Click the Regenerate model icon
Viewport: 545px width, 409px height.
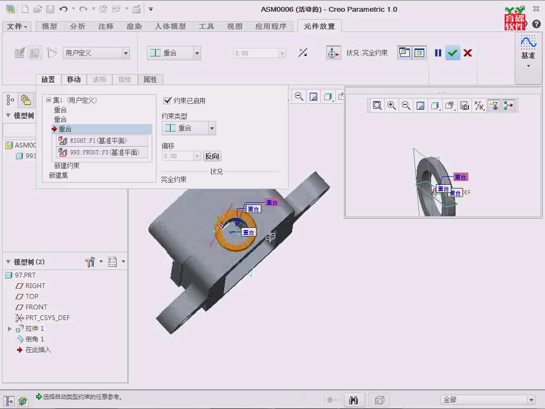(103, 9)
